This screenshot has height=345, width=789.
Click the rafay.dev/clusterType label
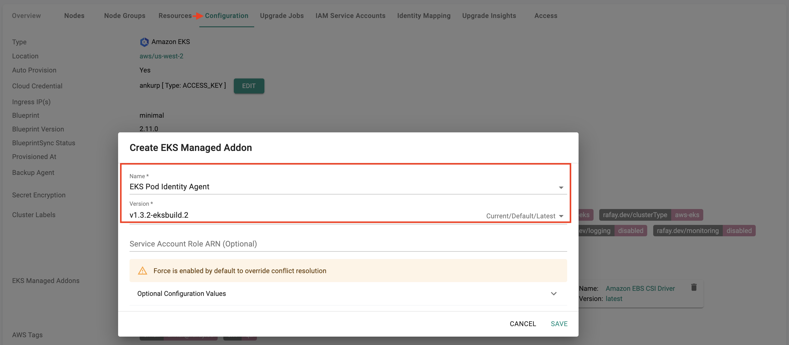click(635, 215)
